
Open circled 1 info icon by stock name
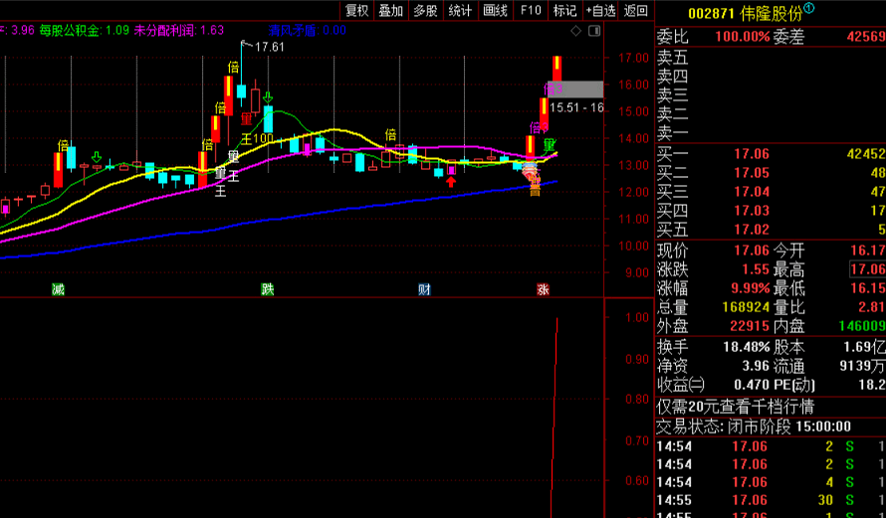point(809,8)
